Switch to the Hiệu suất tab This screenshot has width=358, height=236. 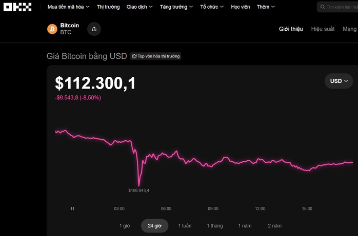tap(323, 29)
